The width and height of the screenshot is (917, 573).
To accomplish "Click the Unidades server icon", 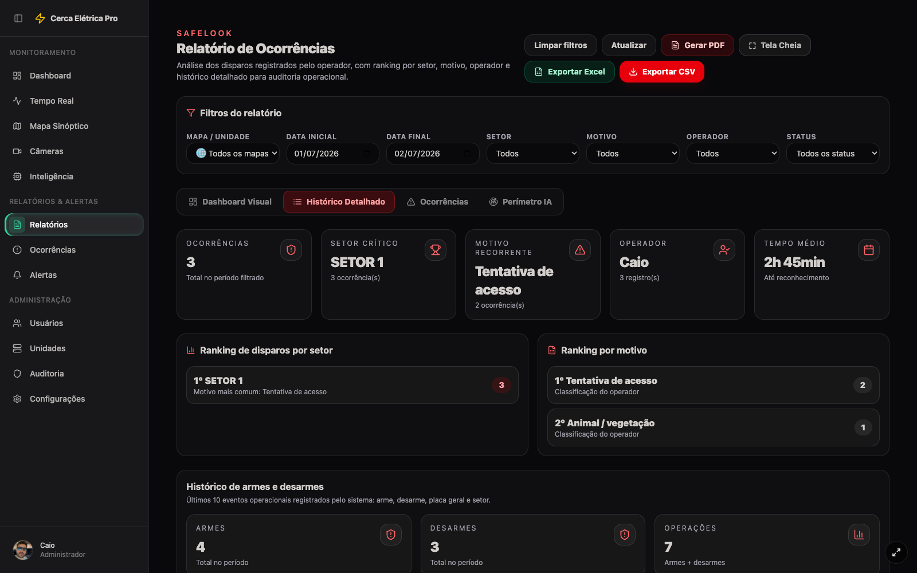I will 17,348.
